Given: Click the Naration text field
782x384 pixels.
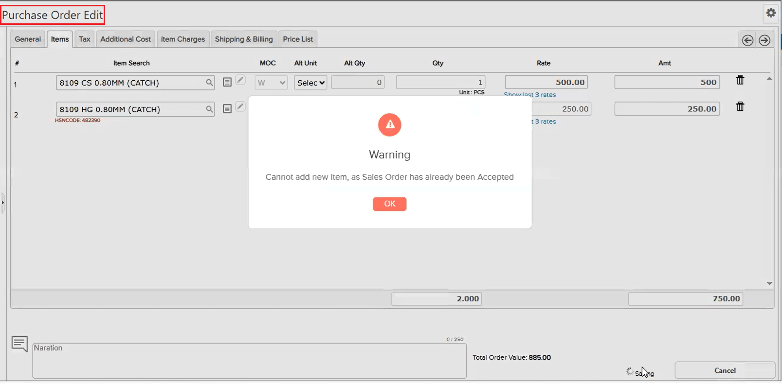Looking at the screenshot, I should 249,361.
